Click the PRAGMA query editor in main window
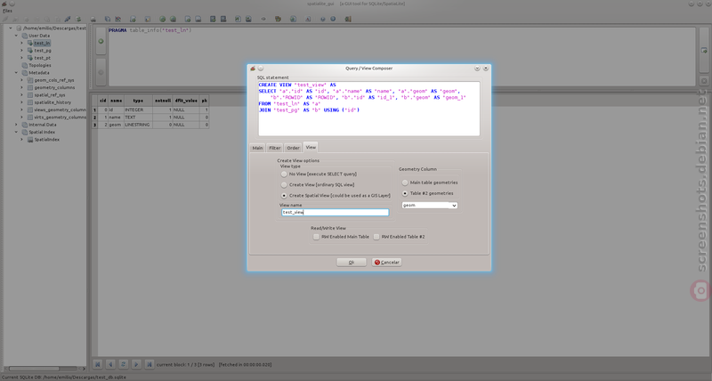This screenshot has height=381, width=712. [401, 56]
